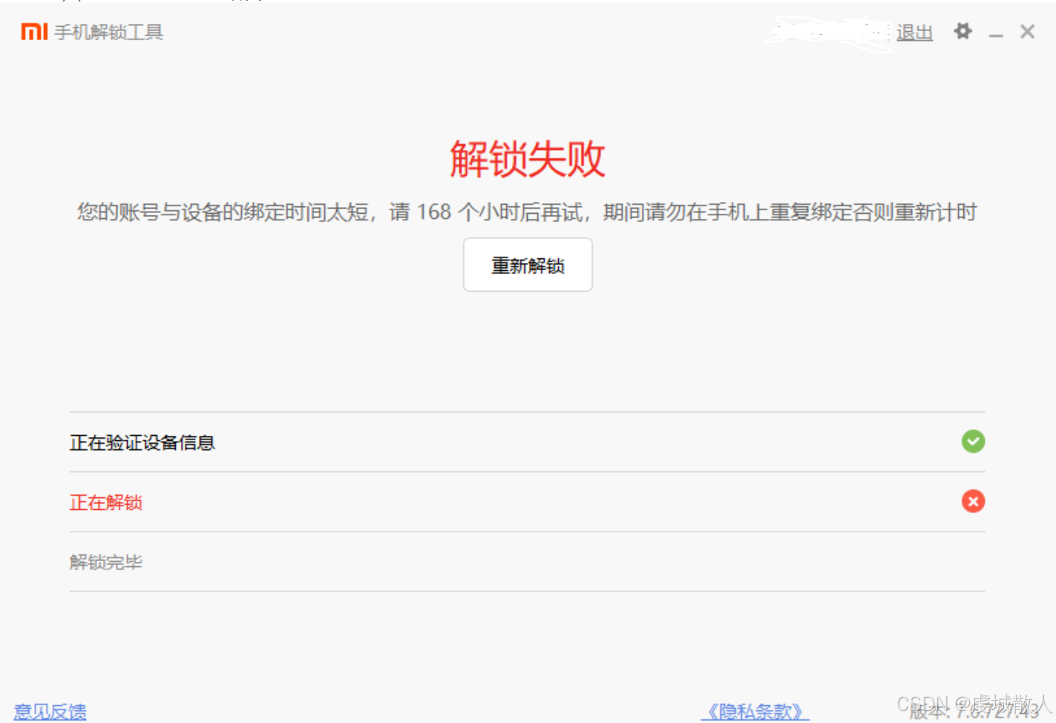This screenshot has width=1056, height=723.
Task: Close the unlock tool window
Action: pyautogui.click(x=1027, y=31)
